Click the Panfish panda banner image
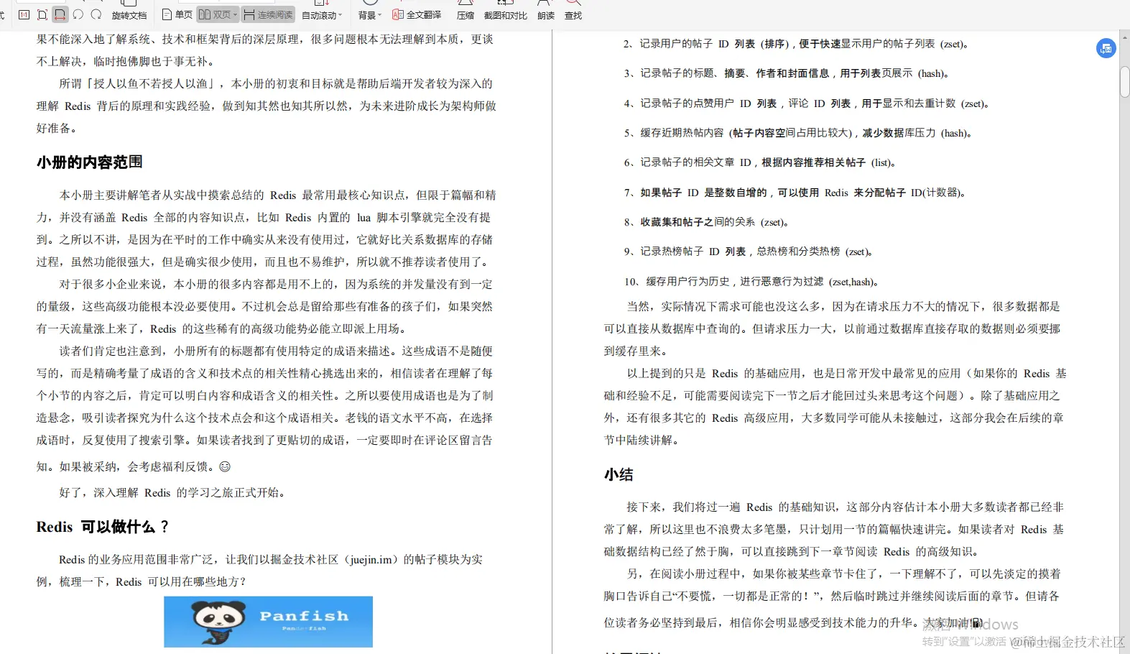 click(x=268, y=622)
